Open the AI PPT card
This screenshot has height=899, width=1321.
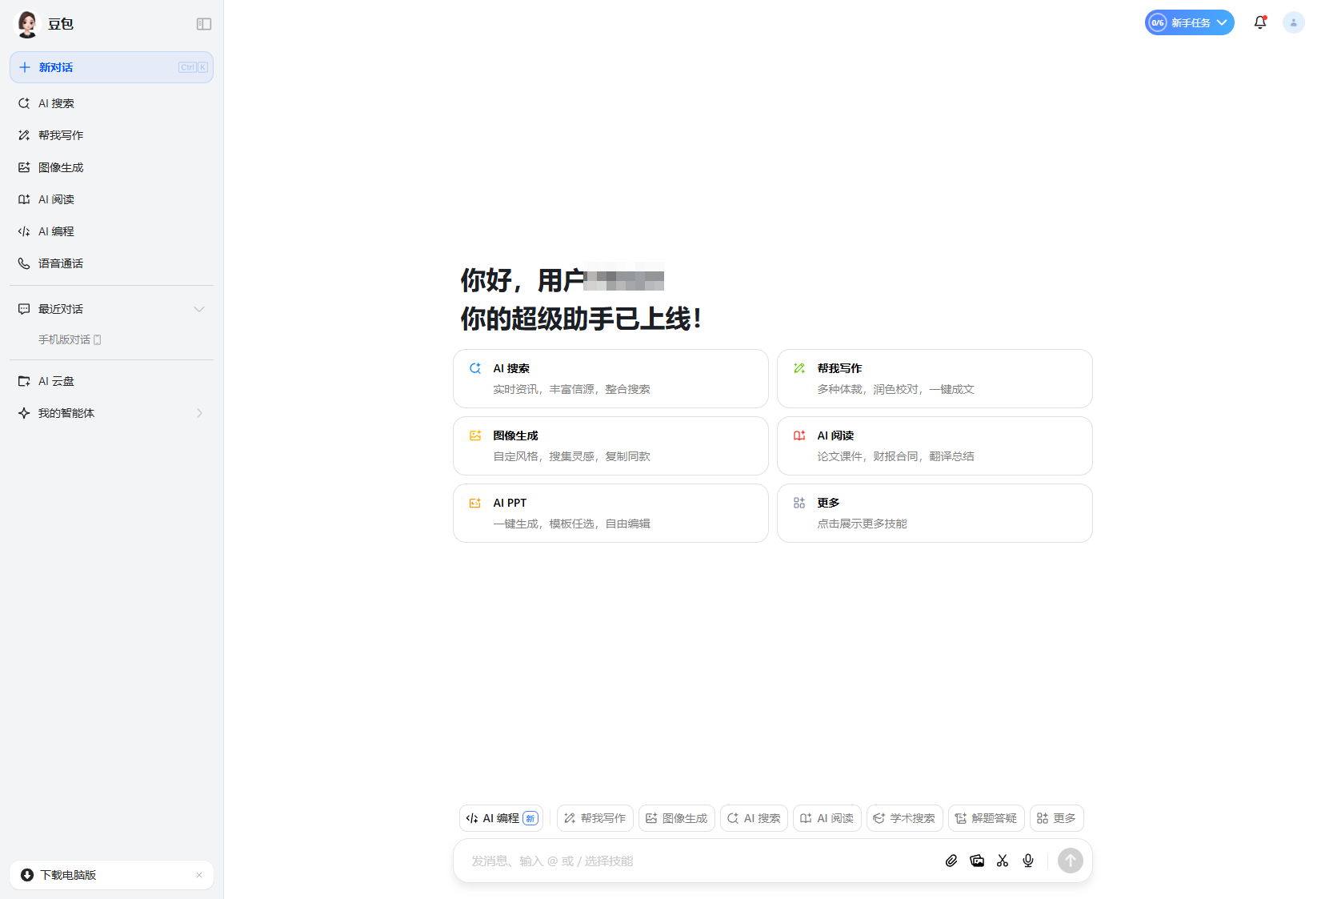610,513
